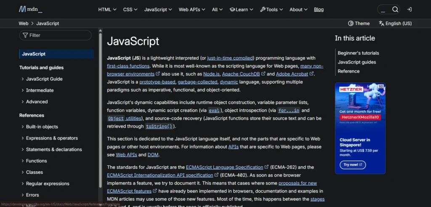
Task: Open the About menu
Action: point(298,9)
